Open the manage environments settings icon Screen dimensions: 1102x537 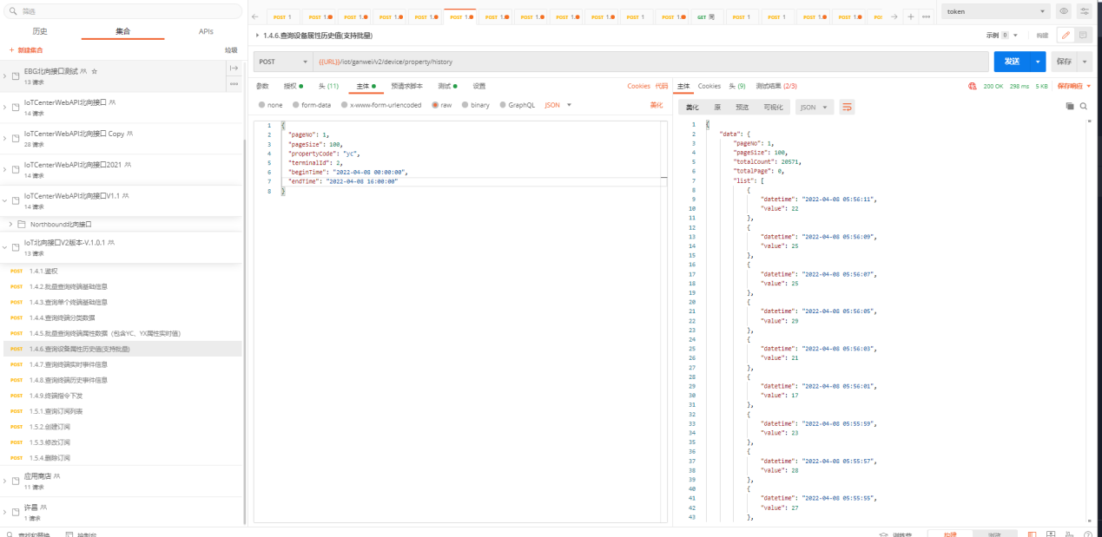pyautogui.click(x=1084, y=11)
